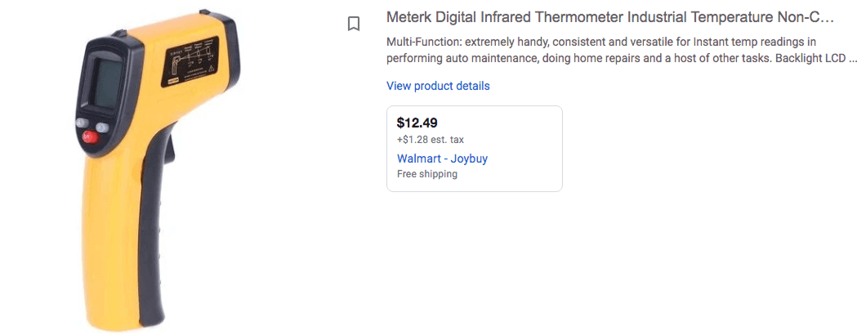Open the Walmart - Joybuy seller link

pos(442,159)
